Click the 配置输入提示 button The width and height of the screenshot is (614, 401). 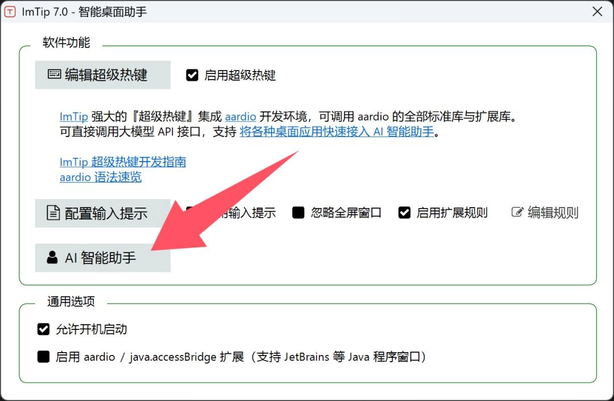click(102, 213)
